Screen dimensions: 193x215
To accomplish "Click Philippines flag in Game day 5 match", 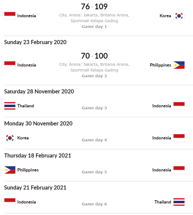I will click(x=10, y=170).
